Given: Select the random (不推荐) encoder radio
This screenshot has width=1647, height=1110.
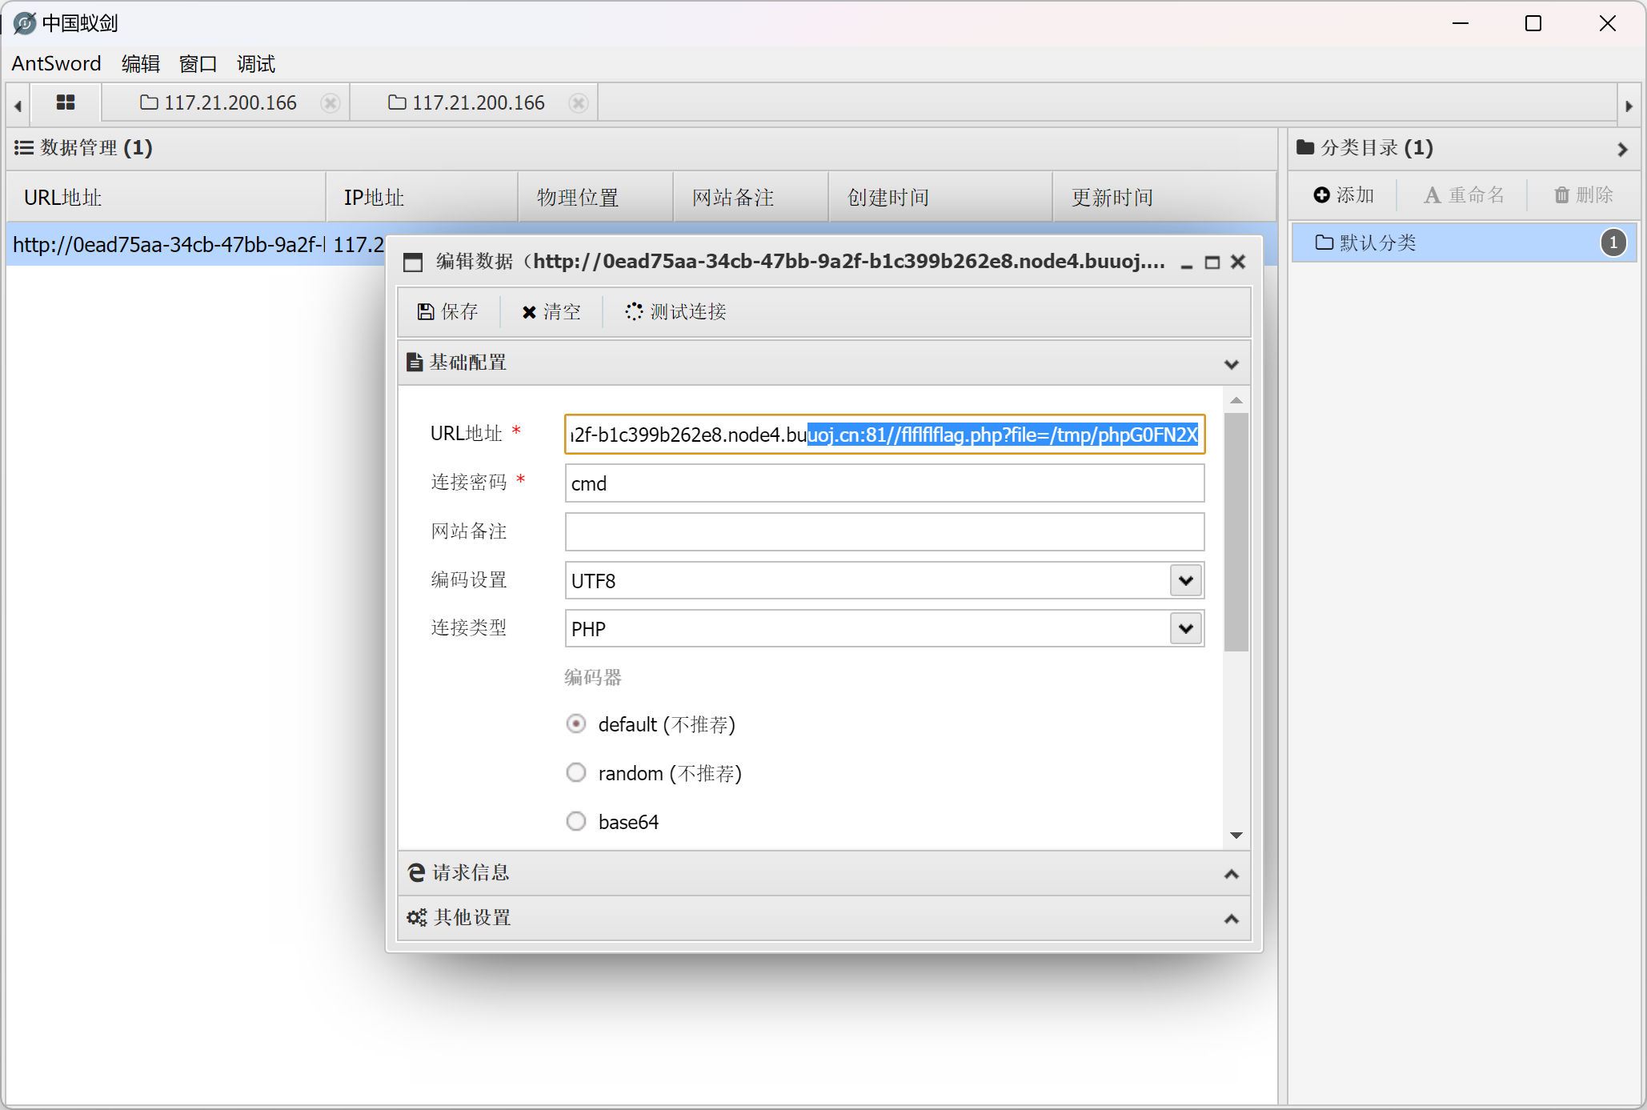Looking at the screenshot, I should (576, 772).
